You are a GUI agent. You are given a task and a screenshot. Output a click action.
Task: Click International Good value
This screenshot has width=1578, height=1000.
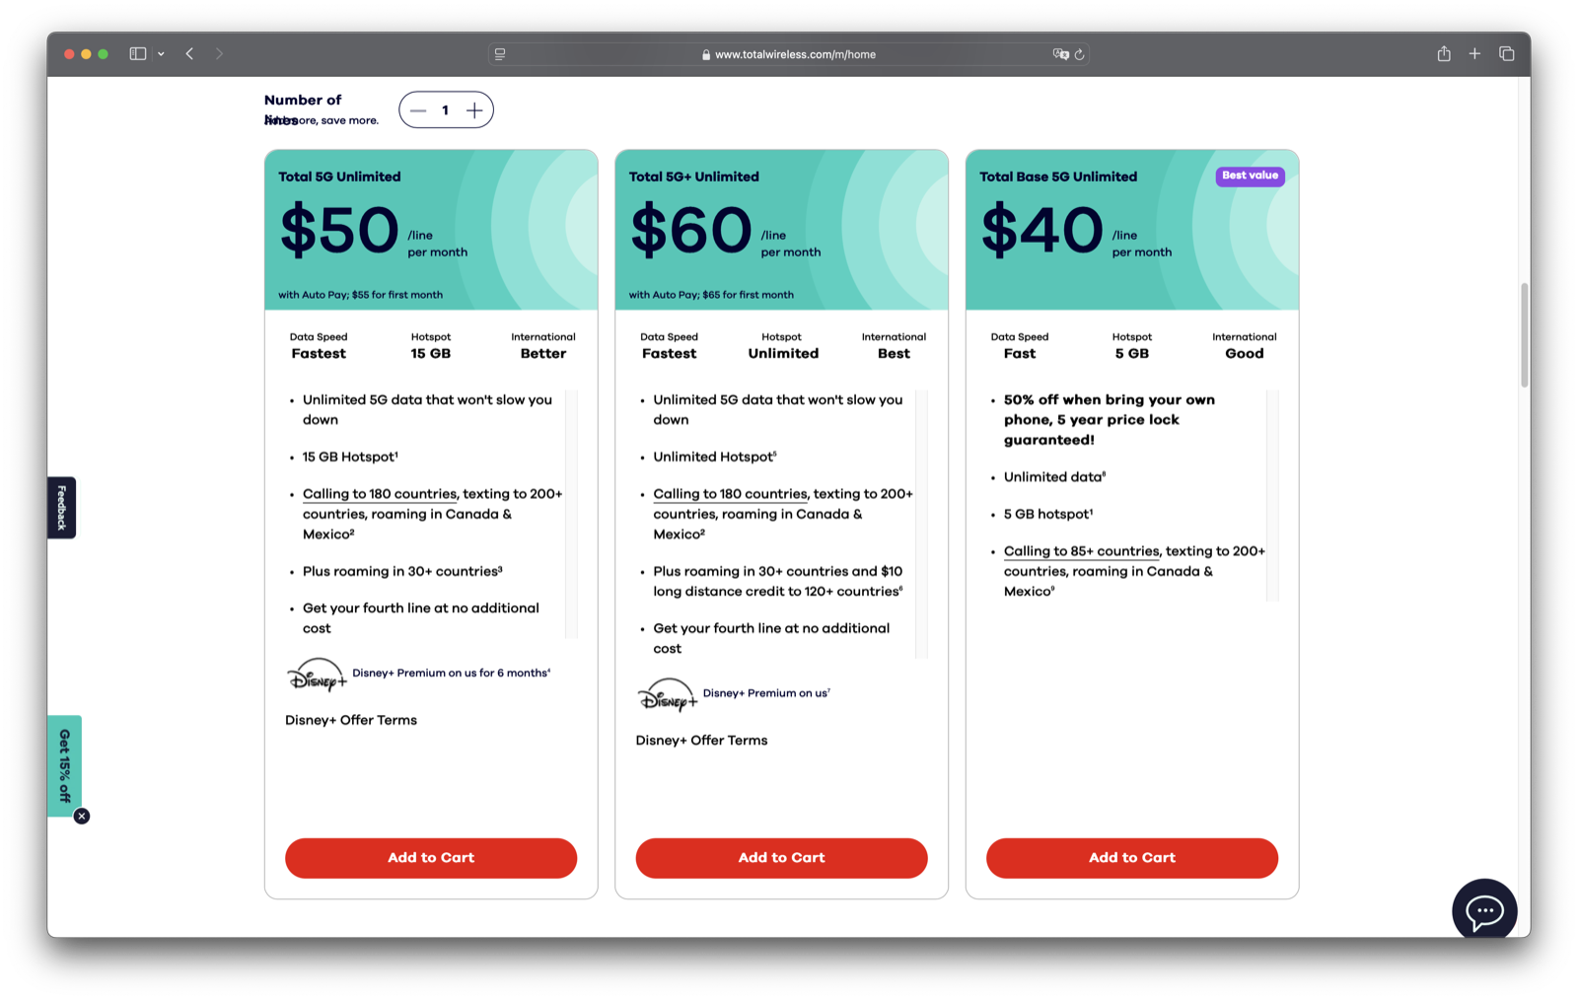tap(1244, 354)
